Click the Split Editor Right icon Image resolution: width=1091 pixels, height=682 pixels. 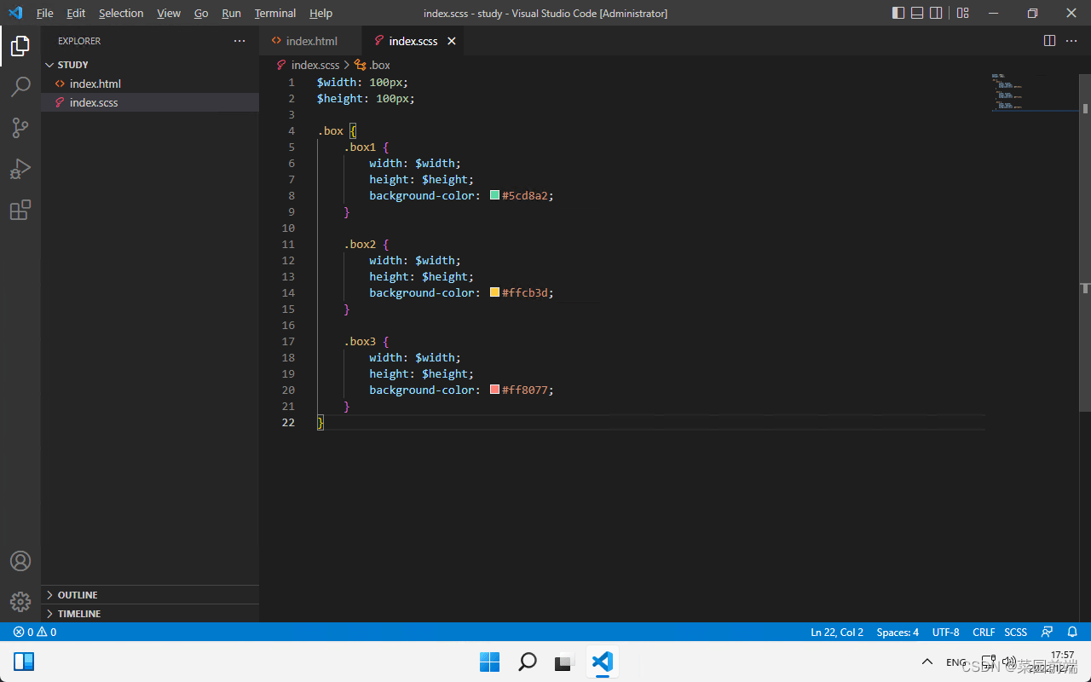(1050, 41)
